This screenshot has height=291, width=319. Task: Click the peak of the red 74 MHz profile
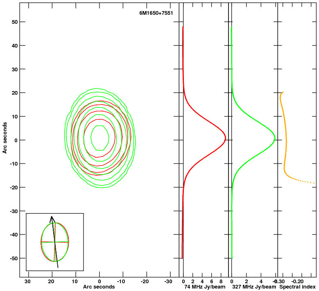pos(225,139)
